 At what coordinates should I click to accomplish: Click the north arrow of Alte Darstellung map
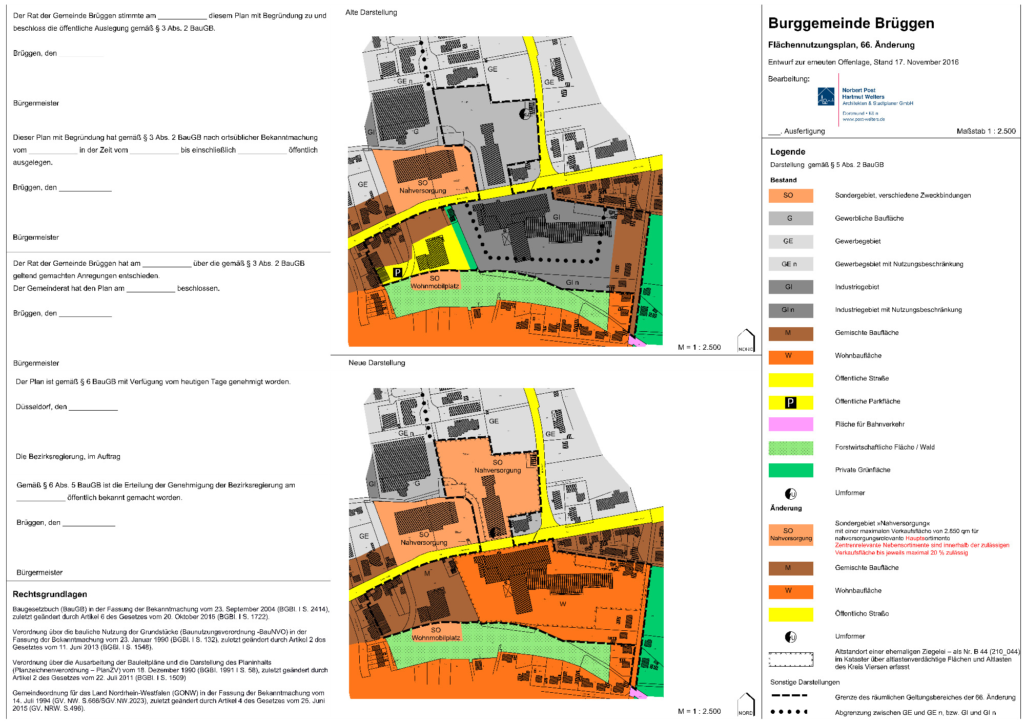pos(746,341)
